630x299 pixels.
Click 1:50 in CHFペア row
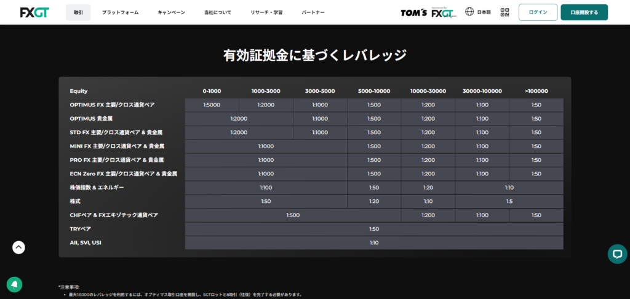pos(536,215)
